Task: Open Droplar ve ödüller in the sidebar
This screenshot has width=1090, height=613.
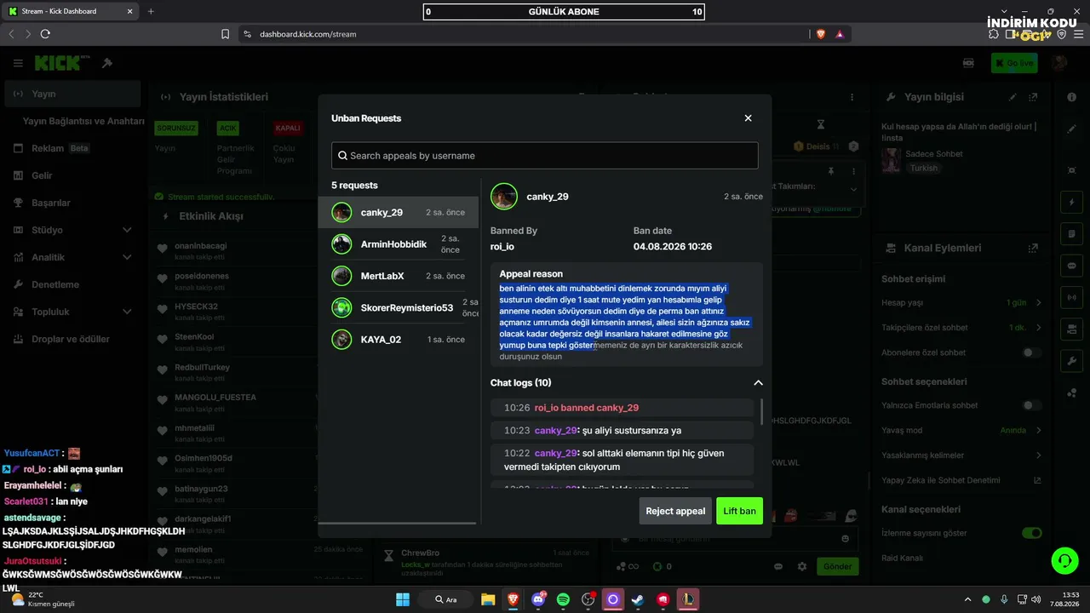Action: coord(72,339)
